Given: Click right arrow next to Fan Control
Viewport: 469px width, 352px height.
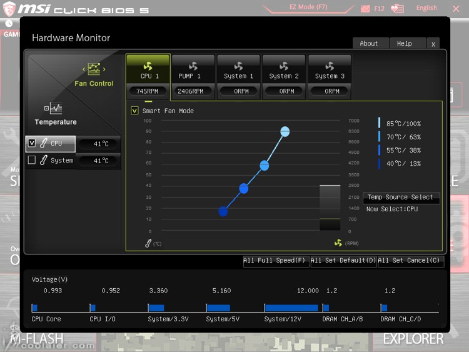Looking at the screenshot, I should coord(104,69).
